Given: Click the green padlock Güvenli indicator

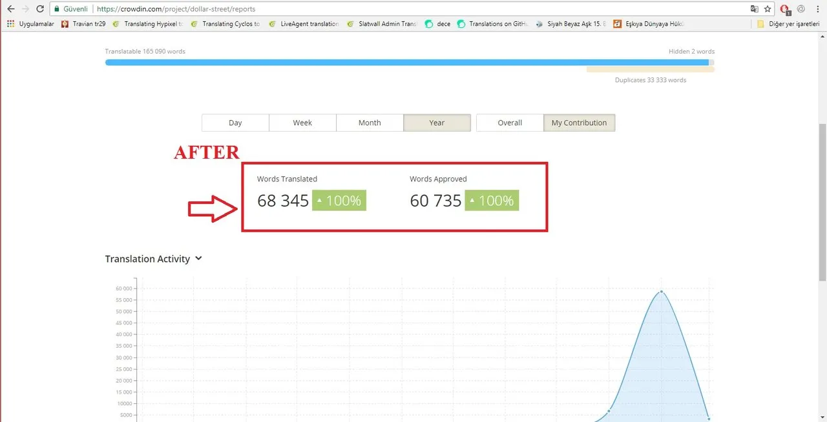Looking at the screenshot, I should click(x=70, y=9).
